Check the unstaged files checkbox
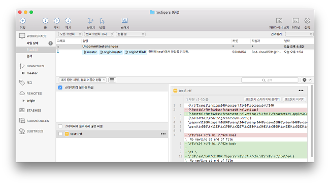This screenshot has width=330, height=185. pyautogui.click(x=60, y=126)
